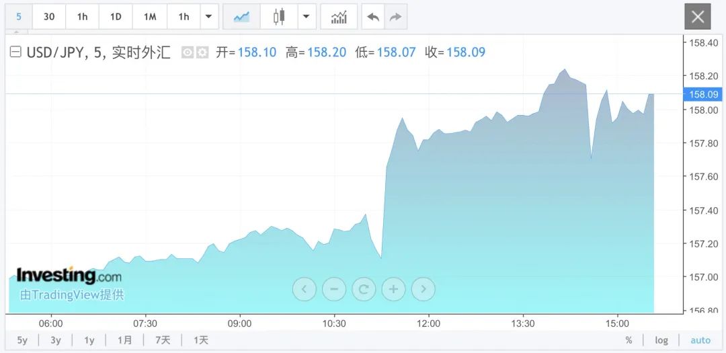
Task: Reset the chart view with circular arrow
Action: (x=364, y=289)
